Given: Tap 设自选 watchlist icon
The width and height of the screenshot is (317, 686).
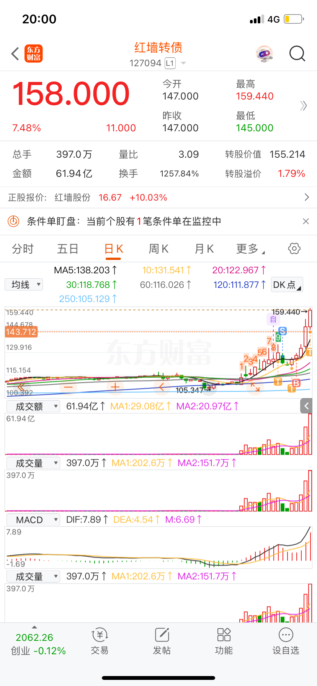Looking at the screenshot, I should pyautogui.click(x=286, y=642).
